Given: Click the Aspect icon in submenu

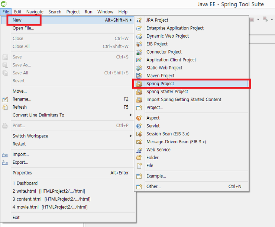Looking at the screenshot, I should coord(139,118).
